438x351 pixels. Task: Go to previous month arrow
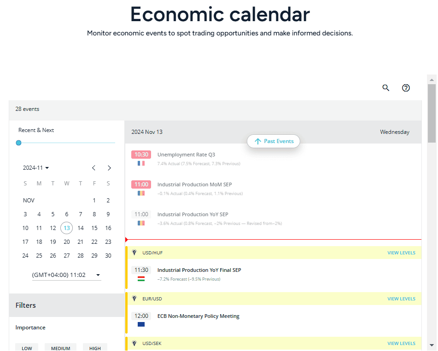click(x=94, y=168)
